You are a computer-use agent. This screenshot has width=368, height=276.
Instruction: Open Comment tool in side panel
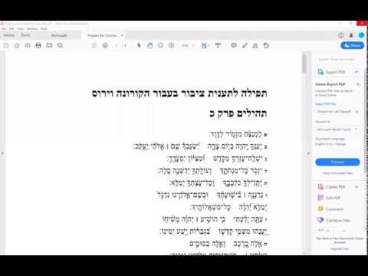[x=330, y=209]
